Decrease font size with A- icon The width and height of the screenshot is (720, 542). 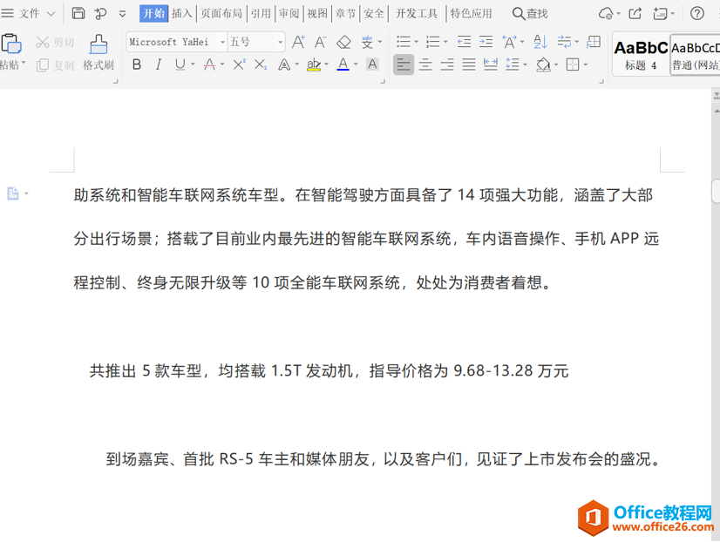[321, 42]
